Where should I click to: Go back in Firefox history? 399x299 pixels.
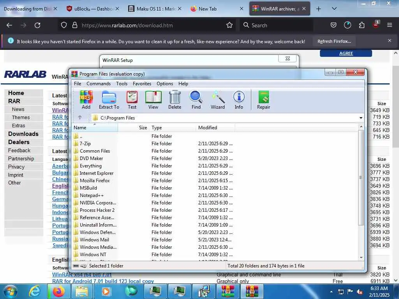point(9,25)
